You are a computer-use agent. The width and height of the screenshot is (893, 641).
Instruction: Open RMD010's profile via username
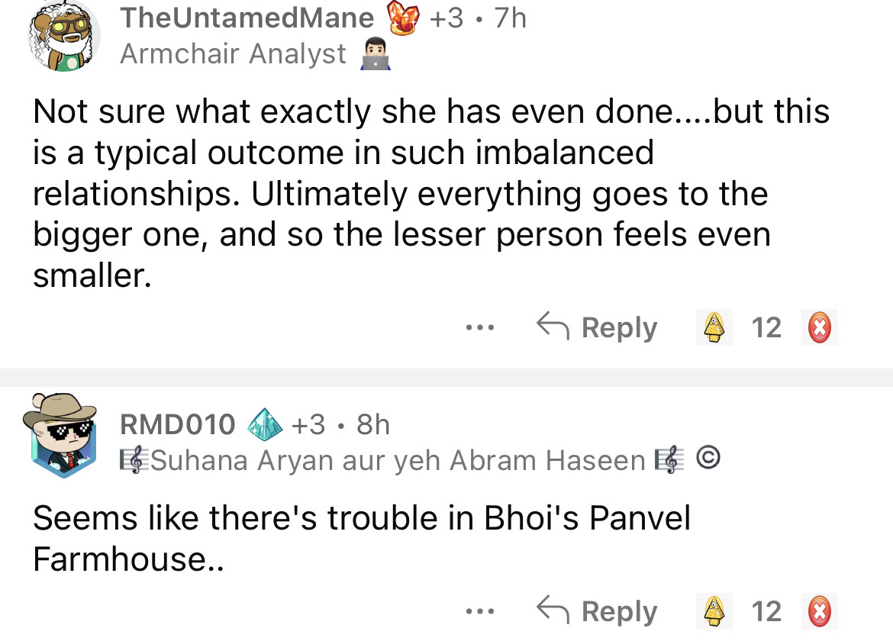(x=178, y=424)
